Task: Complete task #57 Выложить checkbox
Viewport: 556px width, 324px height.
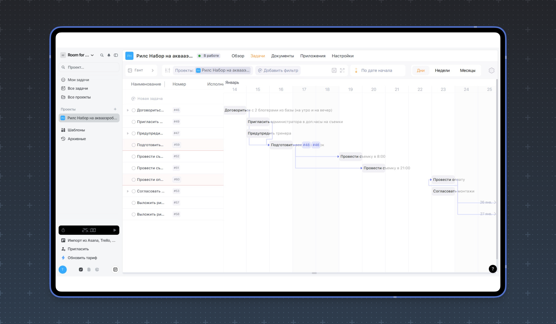Action: (x=134, y=203)
